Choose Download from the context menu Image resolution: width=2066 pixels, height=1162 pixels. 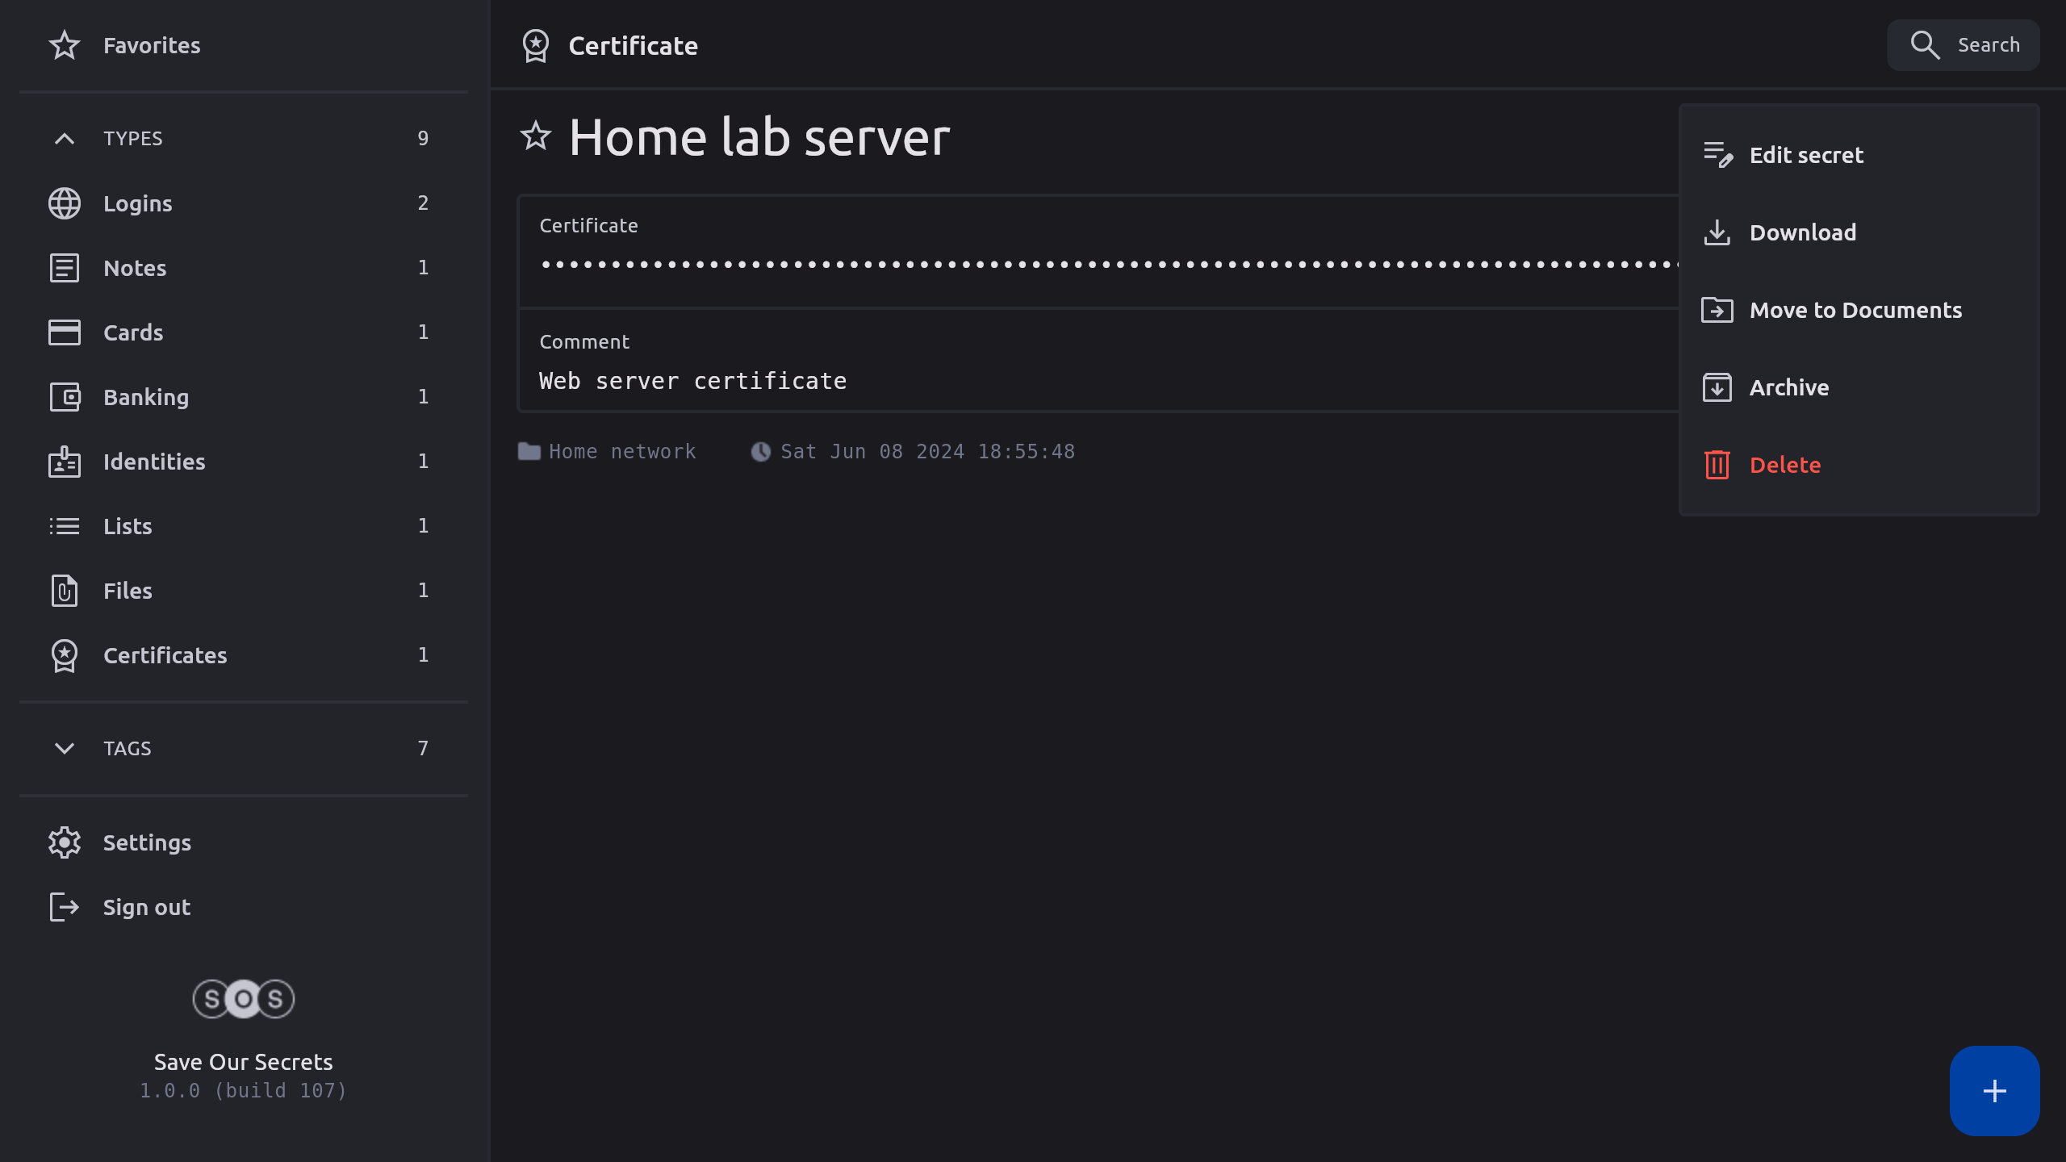click(1802, 232)
